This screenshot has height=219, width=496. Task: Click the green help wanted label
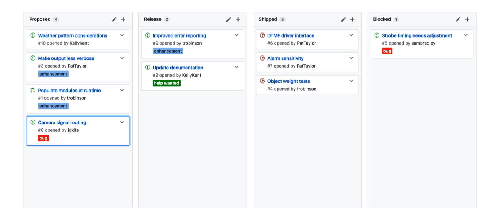coord(166,83)
